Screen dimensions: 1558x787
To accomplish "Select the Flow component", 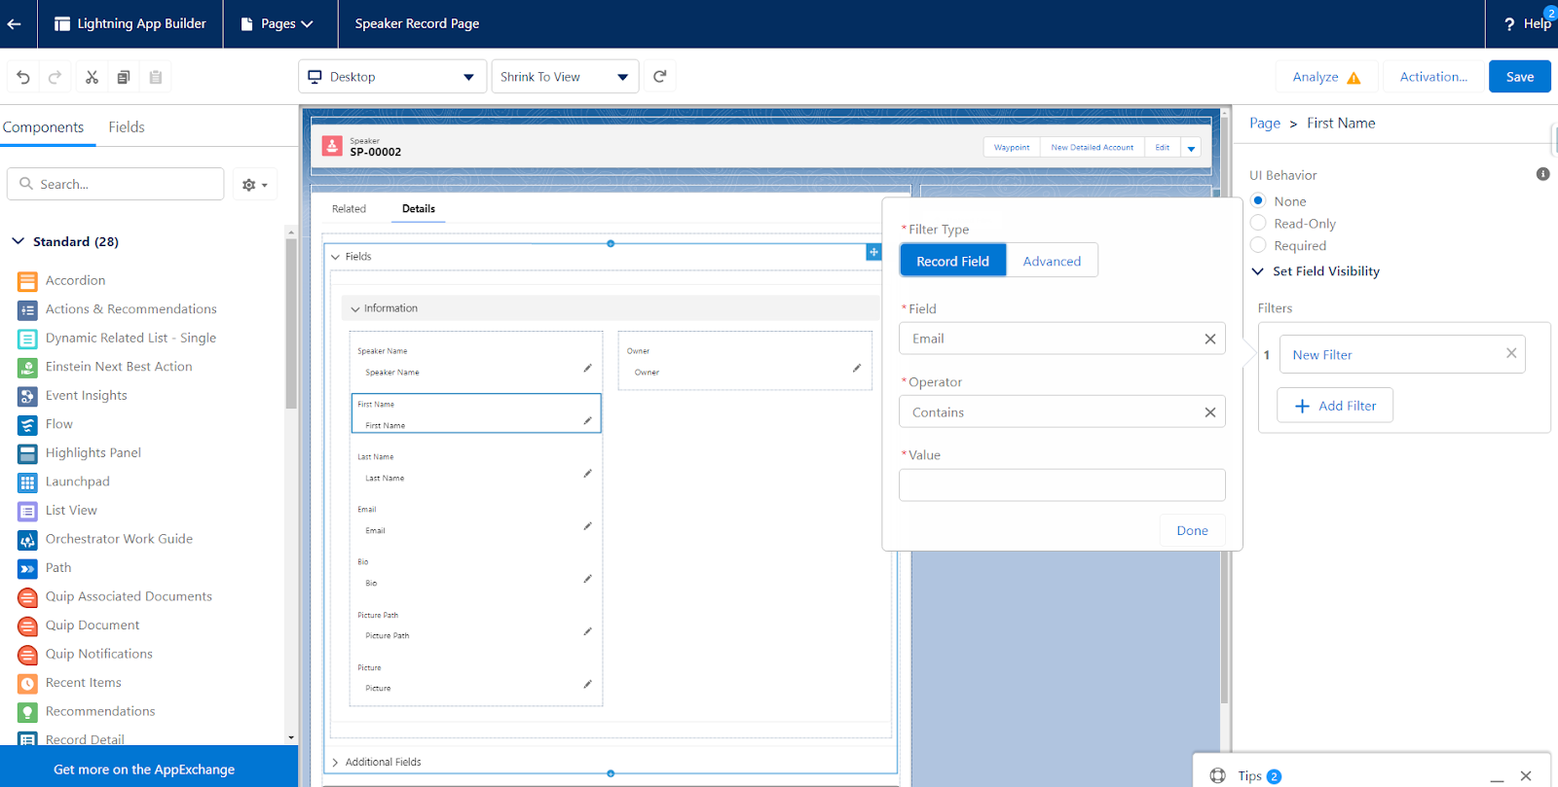I will [x=58, y=424].
